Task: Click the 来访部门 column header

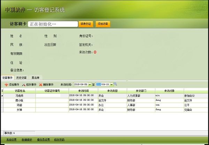Action: (141, 91)
